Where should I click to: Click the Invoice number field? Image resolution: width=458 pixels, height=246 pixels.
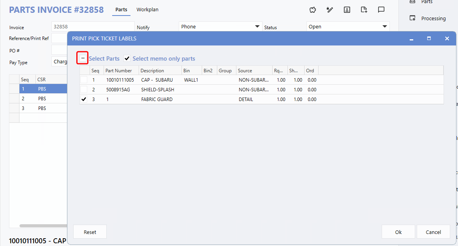click(x=93, y=27)
